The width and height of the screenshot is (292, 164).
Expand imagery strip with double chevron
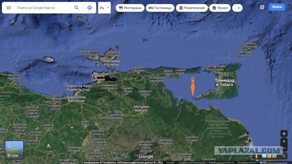click(x=284, y=156)
